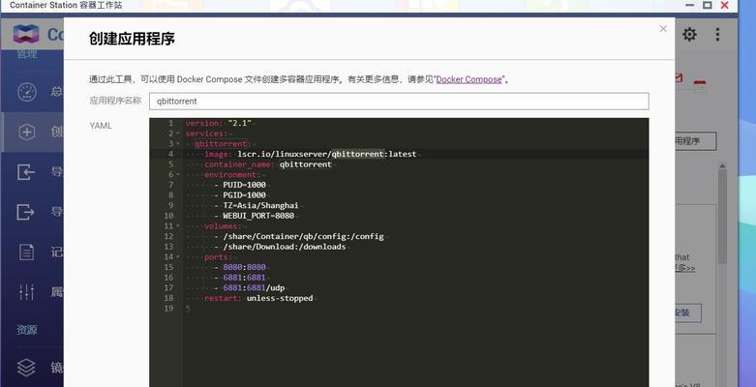Click the PUID=1000 line
The width and height of the screenshot is (756, 387).
[240, 185]
